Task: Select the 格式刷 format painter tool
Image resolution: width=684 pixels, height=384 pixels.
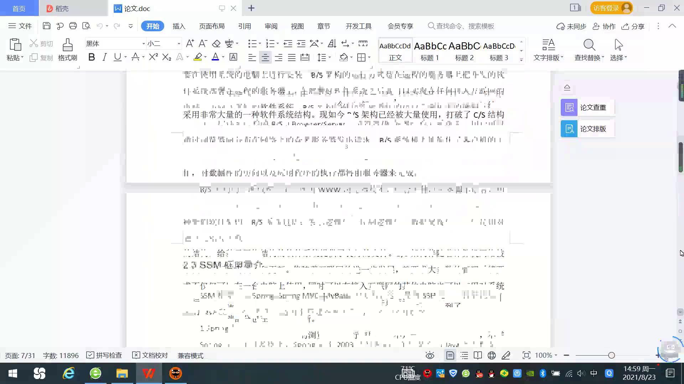Action: coord(67,50)
